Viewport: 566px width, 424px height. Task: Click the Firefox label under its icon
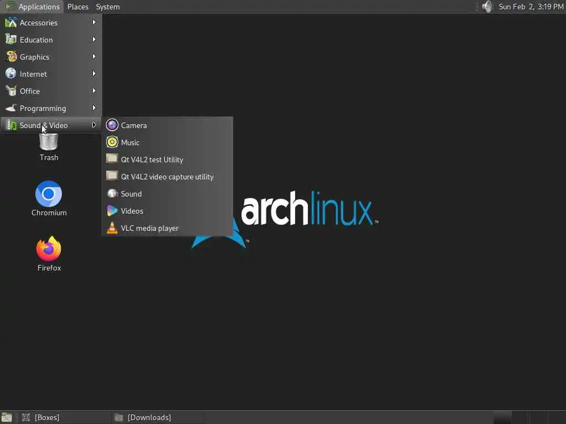pos(49,268)
